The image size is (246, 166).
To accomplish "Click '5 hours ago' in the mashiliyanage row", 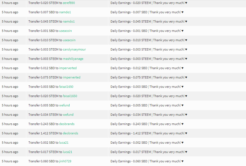I will pyautogui.click(x=10, y=59).
